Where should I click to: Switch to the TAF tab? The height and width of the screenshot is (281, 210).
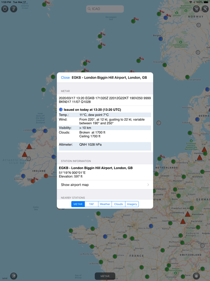coord(92,204)
